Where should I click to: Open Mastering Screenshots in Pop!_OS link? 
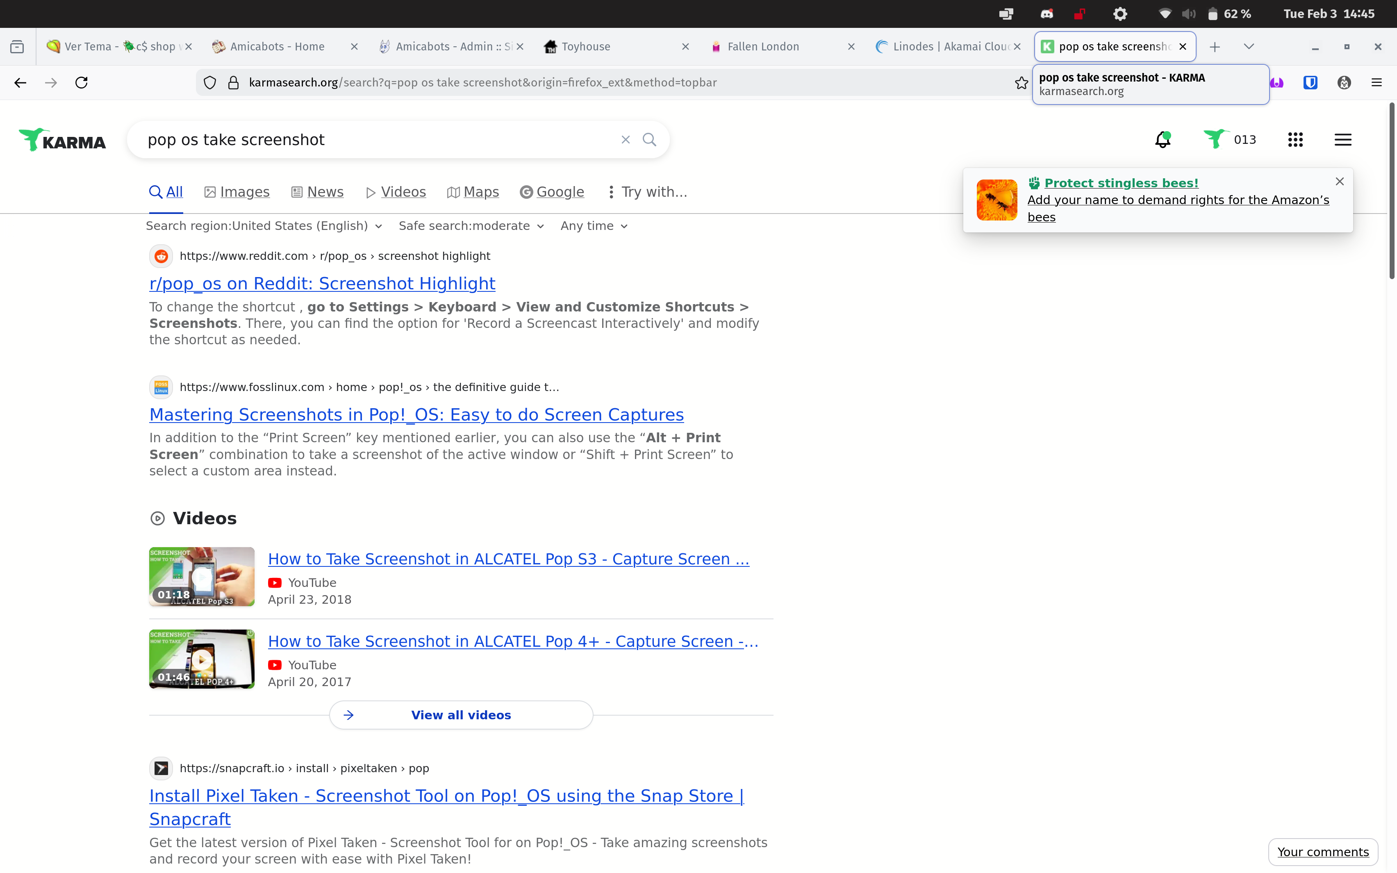[x=416, y=414]
